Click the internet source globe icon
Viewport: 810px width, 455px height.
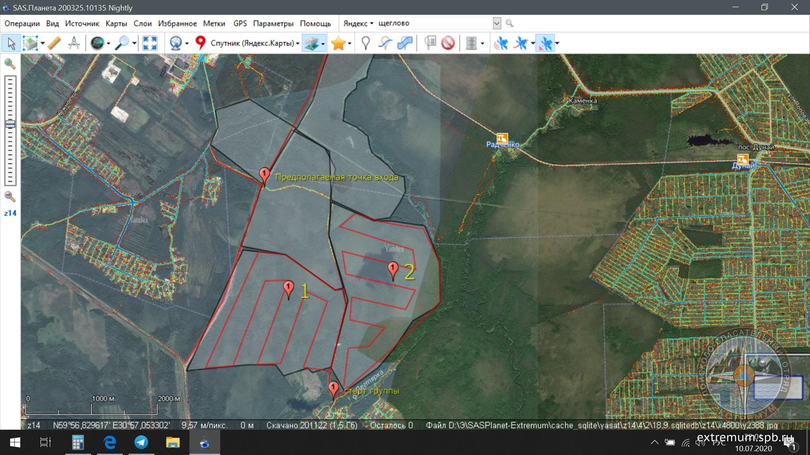pos(175,43)
